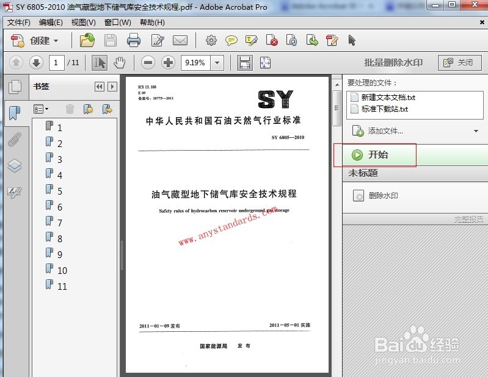The height and width of the screenshot is (377, 488).
Task: Click the 关闭 button
Action: 459,63
